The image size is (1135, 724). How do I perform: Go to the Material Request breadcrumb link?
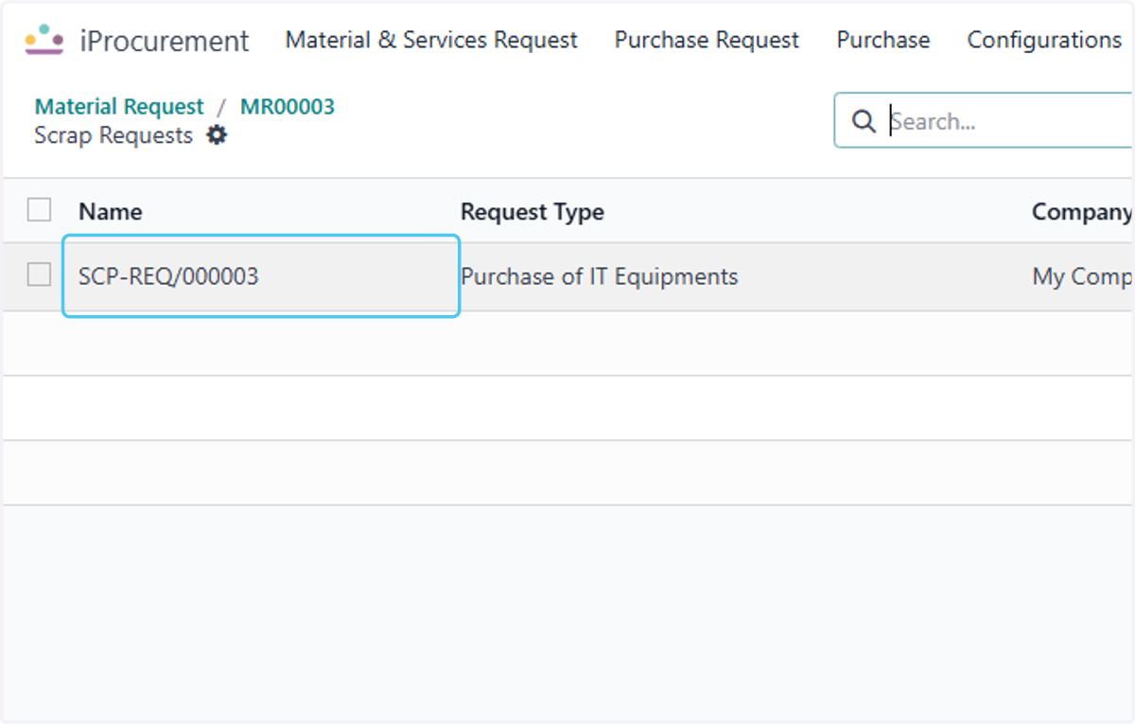click(x=119, y=106)
